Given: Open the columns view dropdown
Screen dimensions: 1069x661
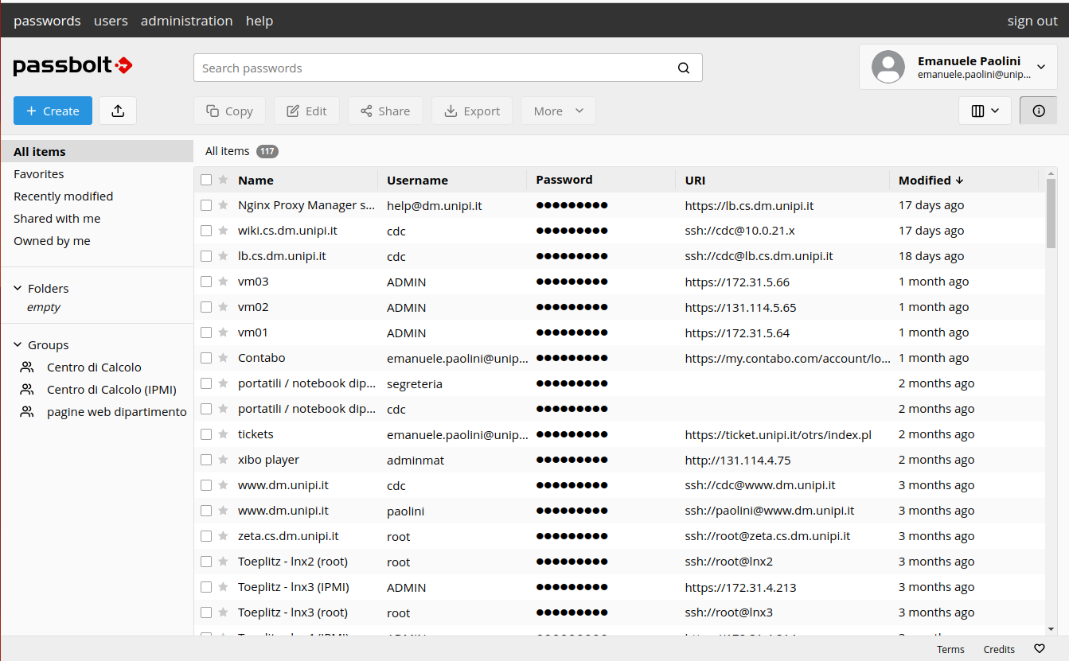Looking at the screenshot, I should 985,111.
